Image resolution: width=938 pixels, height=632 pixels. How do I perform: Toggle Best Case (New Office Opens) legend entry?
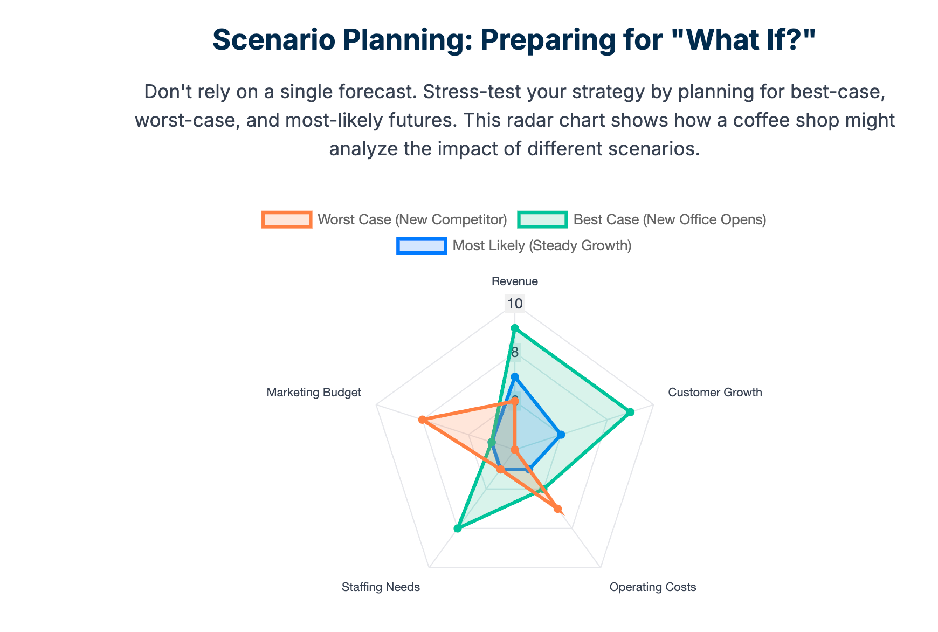(x=642, y=219)
